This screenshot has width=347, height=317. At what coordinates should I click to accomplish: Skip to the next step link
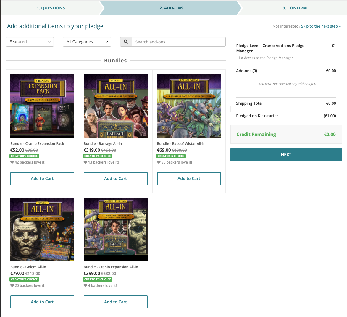coord(321,26)
